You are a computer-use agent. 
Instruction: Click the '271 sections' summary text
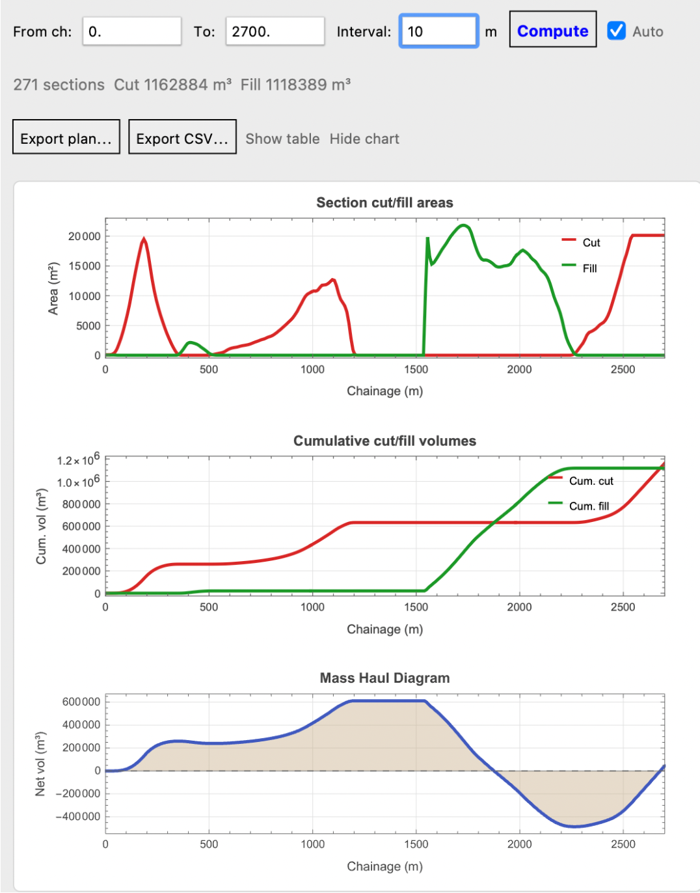[x=59, y=85]
